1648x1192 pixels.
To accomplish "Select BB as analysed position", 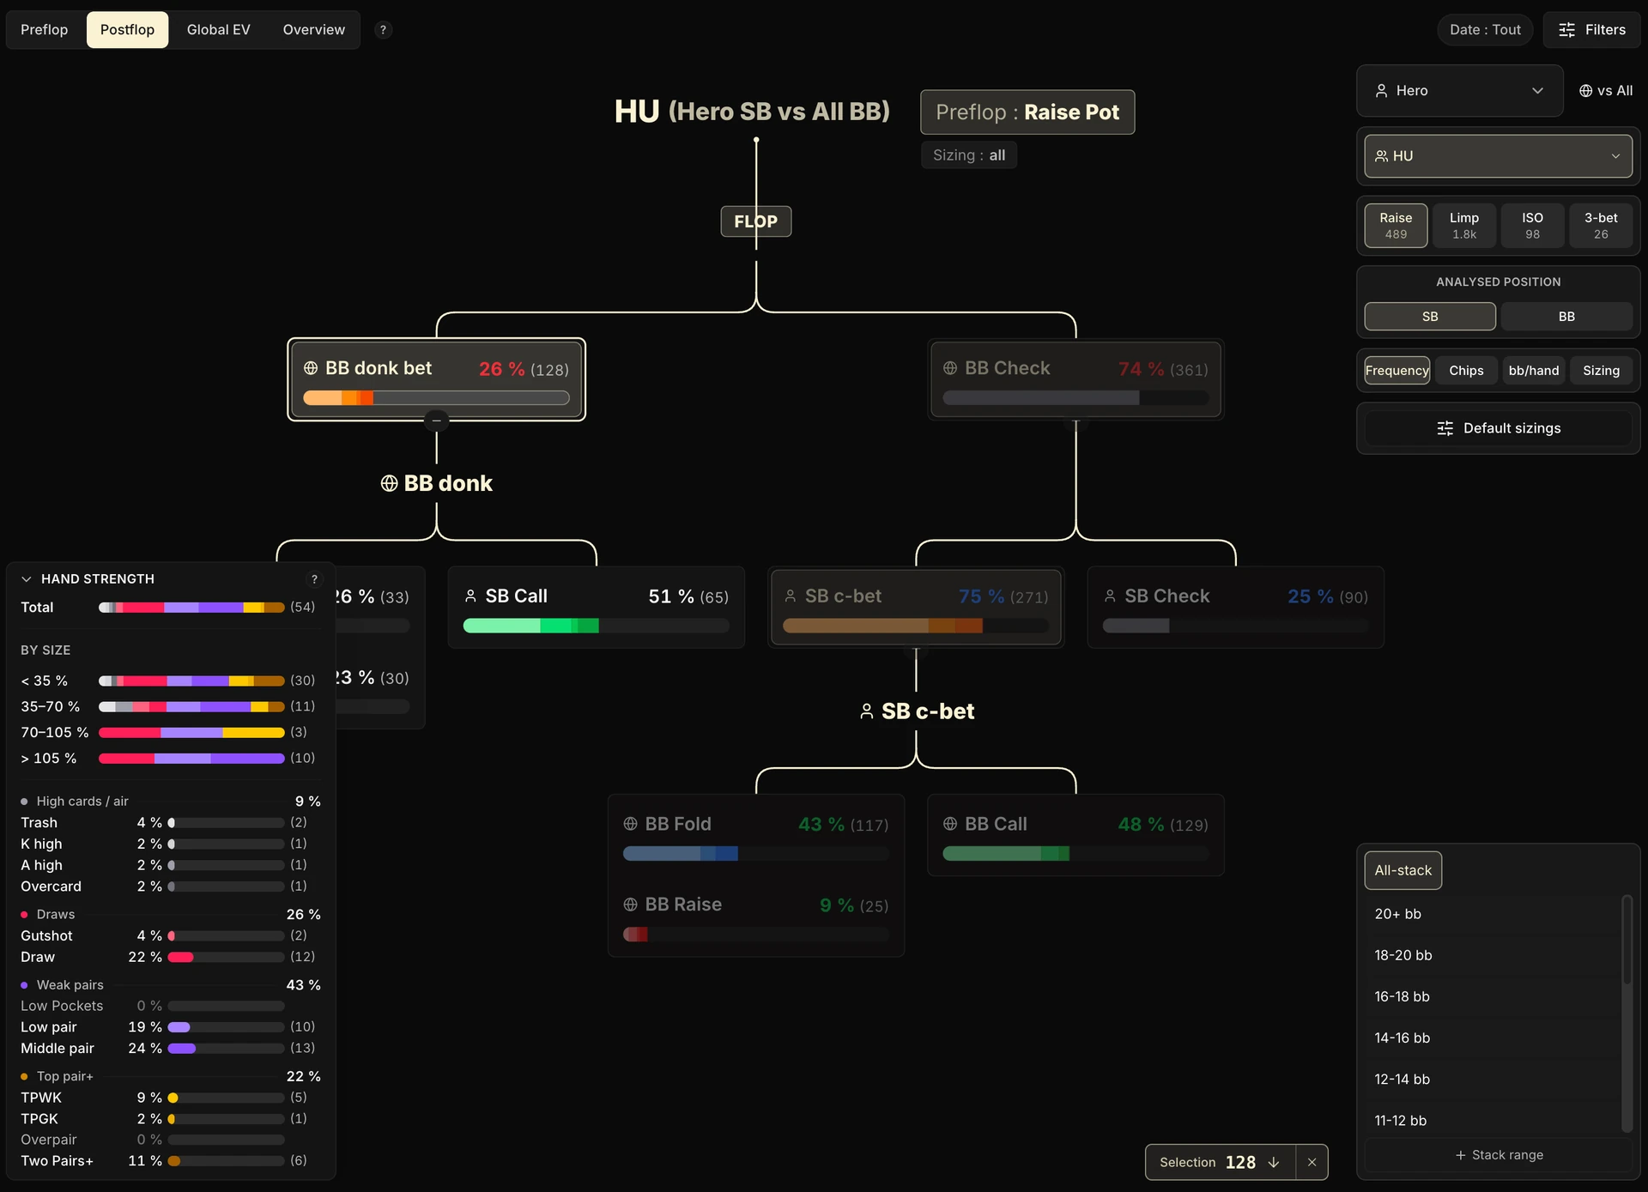I will click(x=1566, y=317).
